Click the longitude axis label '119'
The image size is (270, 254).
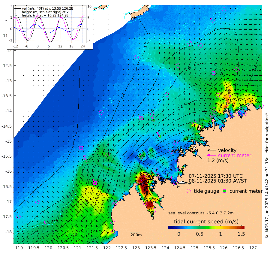(19, 248)
